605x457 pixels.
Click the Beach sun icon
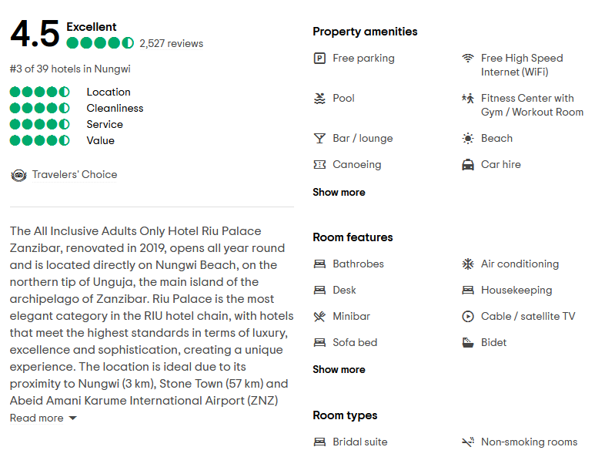coord(467,139)
